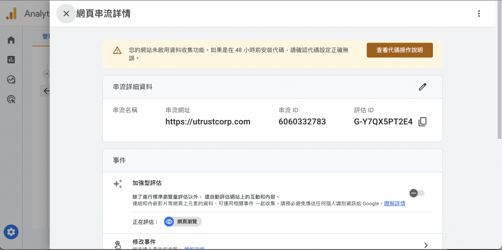Open Admin settings gear icon
This screenshot has height=250, width=502.
pos(11,232)
